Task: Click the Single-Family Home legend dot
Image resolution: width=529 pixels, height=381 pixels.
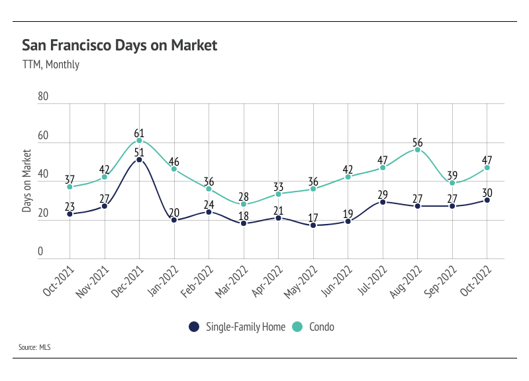Action: click(x=194, y=327)
